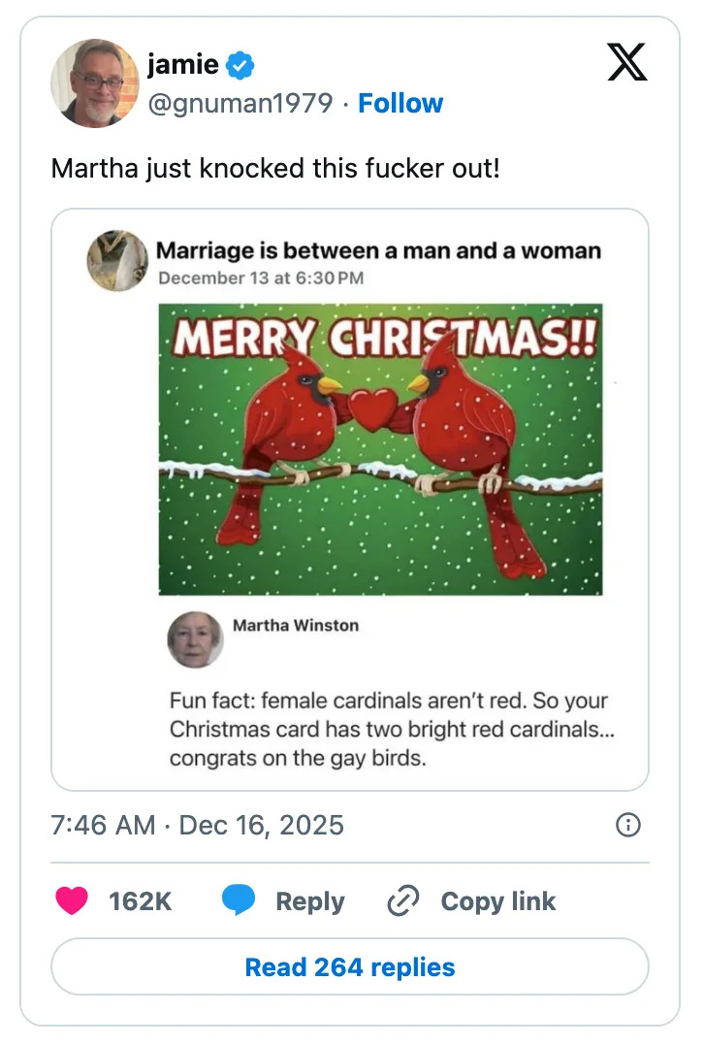
Task: Click the Marriage page profile picture
Action: click(117, 260)
